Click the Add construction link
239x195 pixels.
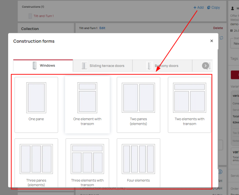pos(198,7)
